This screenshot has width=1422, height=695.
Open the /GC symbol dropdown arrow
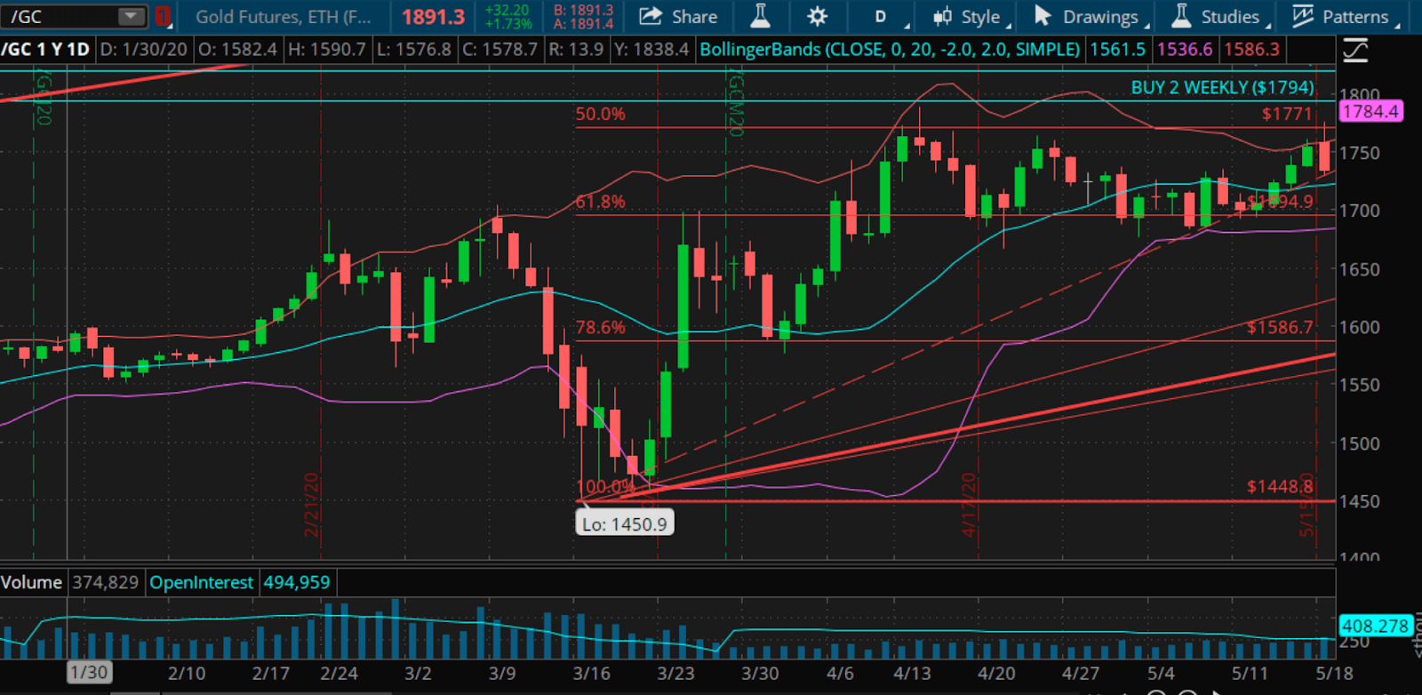[131, 16]
